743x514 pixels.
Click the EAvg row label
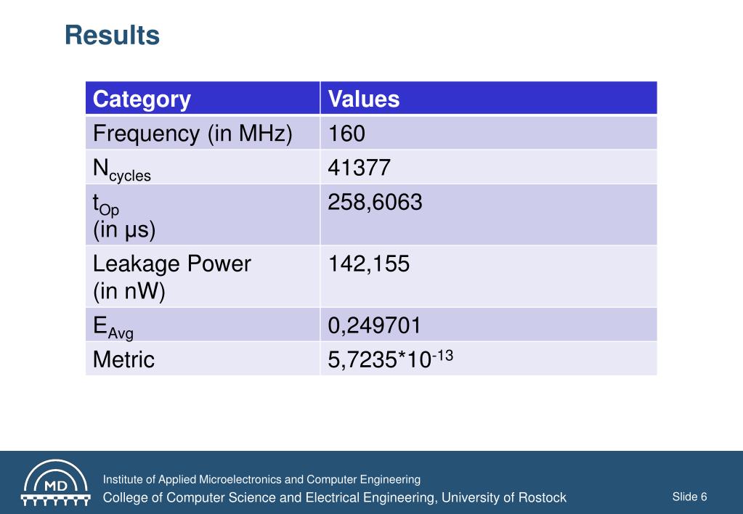tap(113, 327)
